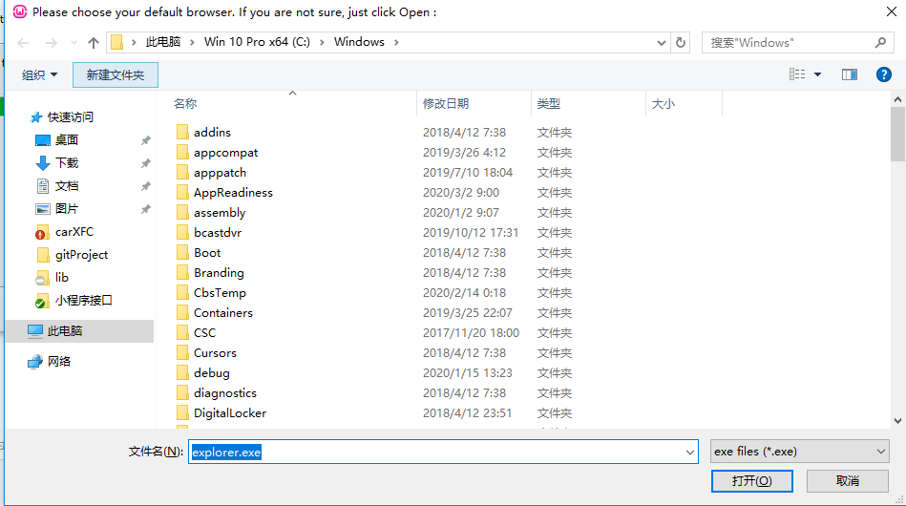Expand the file name history dropdown

pyautogui.click(x=690, y=453)
